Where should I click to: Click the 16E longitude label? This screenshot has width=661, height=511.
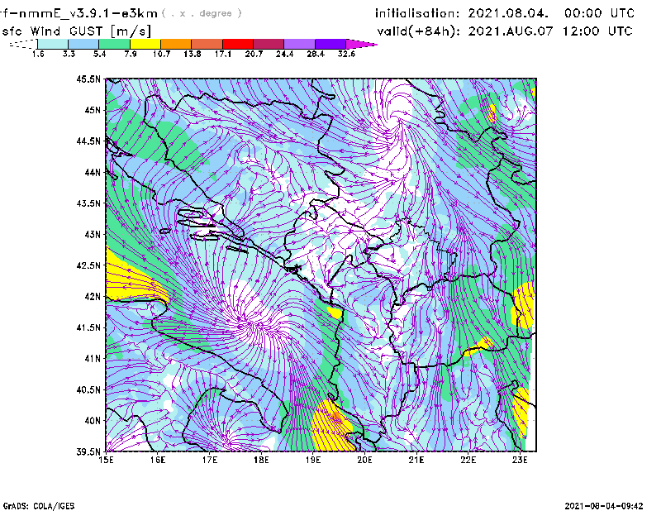point(158,460)
